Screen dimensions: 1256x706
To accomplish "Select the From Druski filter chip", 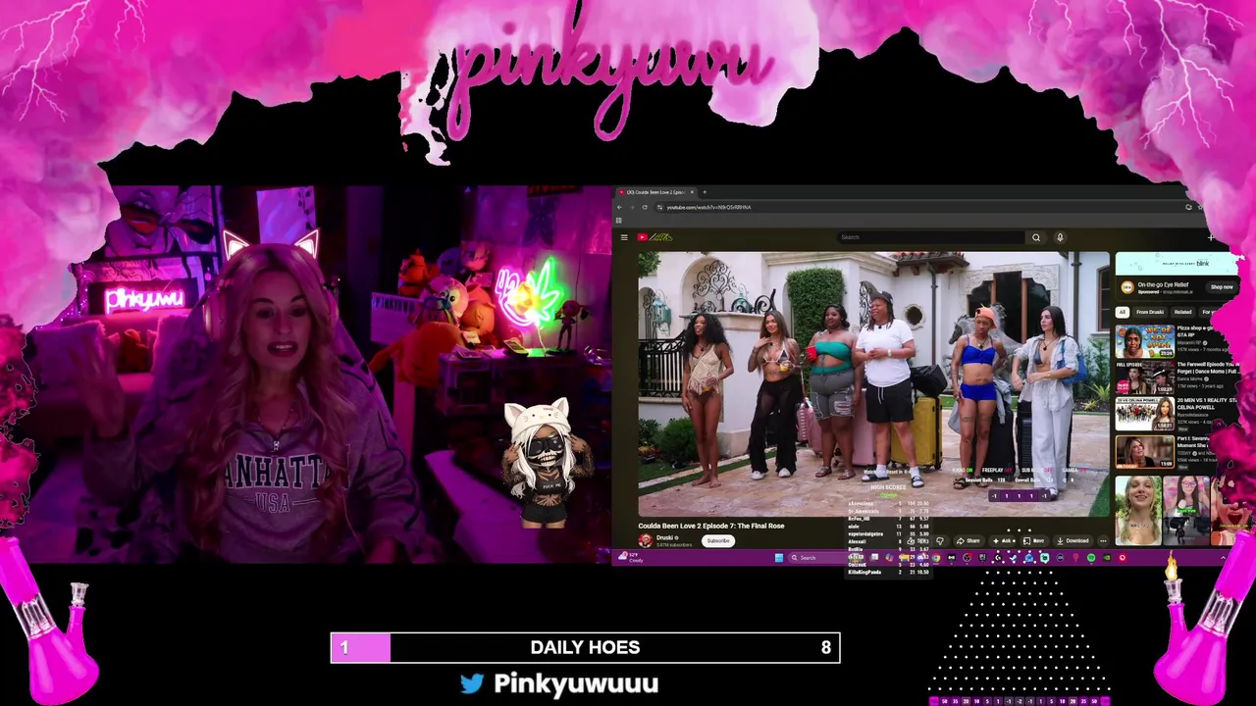I will (x=1150, y=312).
